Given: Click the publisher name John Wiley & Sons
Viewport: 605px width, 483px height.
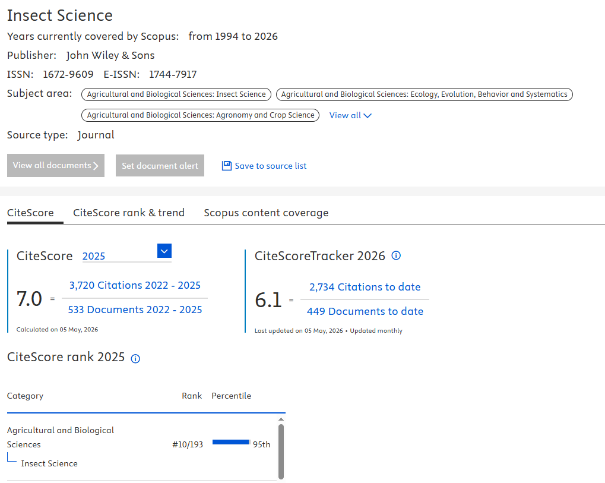Looking at the screenshot, I should pyautogui.click(x=110, y=55).
